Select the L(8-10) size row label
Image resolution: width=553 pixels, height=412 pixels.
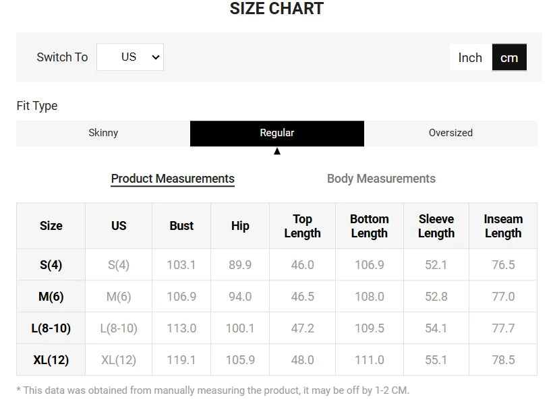pyautogui.click(x=51, y=328)
